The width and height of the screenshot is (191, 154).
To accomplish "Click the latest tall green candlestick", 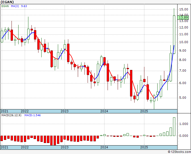I will (x=174, y=34).
